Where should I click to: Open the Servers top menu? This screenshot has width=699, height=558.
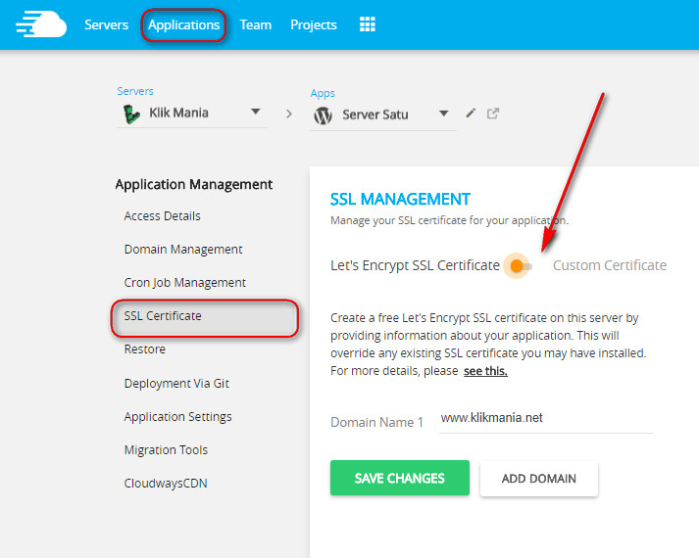[x=107, y=24]
